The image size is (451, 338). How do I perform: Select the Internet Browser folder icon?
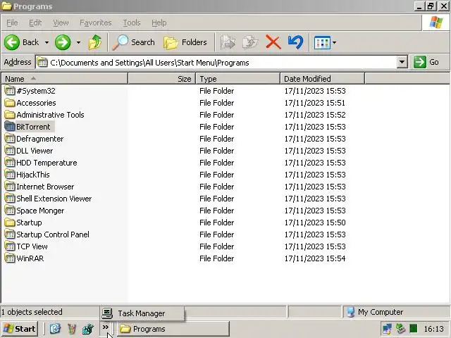click(10, 187)
